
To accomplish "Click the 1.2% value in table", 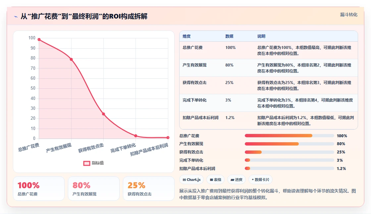I will [230, 118].
